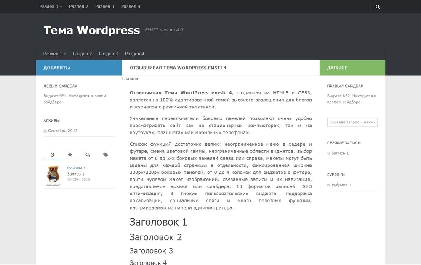
Task: Open the Сентябрь 2013 archive link
Action: coord(63,131)
